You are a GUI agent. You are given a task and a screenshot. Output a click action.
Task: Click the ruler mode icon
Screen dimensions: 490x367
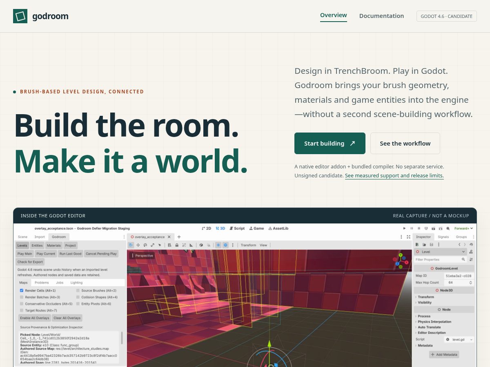191,245
